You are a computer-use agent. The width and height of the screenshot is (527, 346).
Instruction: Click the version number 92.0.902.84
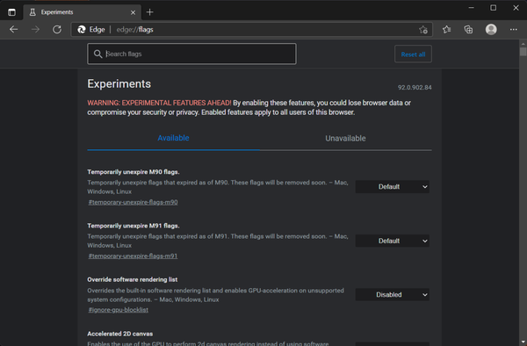pos(415,87)
